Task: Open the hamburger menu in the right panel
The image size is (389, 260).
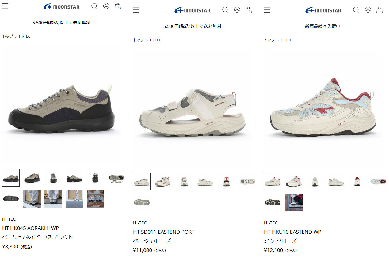Action: pos(267,10)
